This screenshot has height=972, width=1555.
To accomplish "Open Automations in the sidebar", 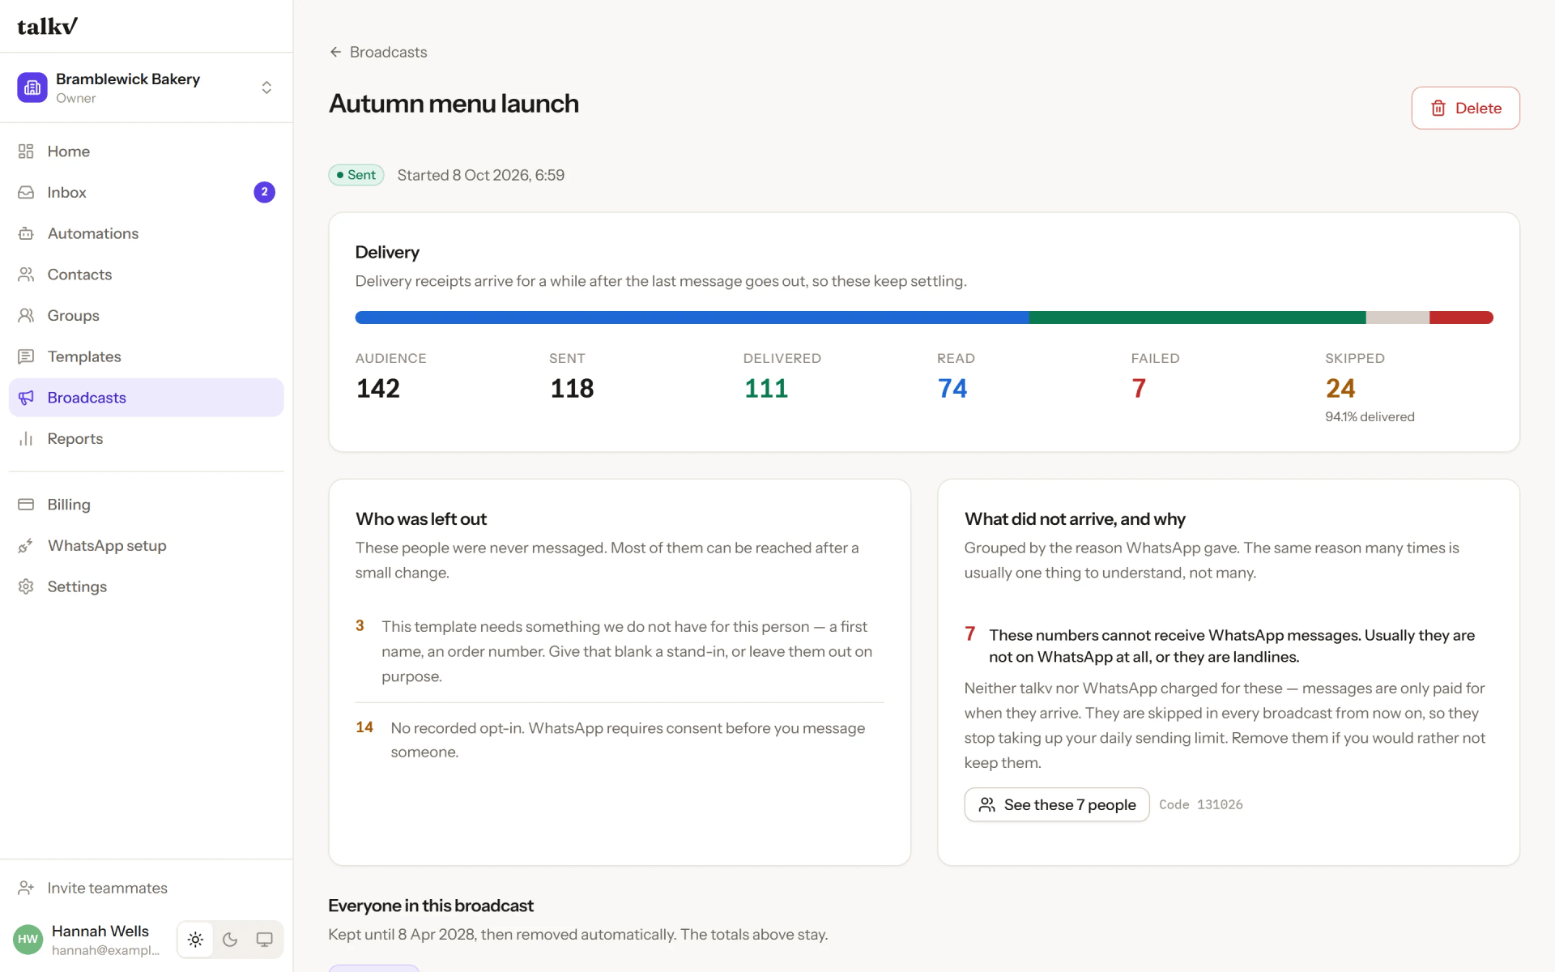I will pos(146,233).
